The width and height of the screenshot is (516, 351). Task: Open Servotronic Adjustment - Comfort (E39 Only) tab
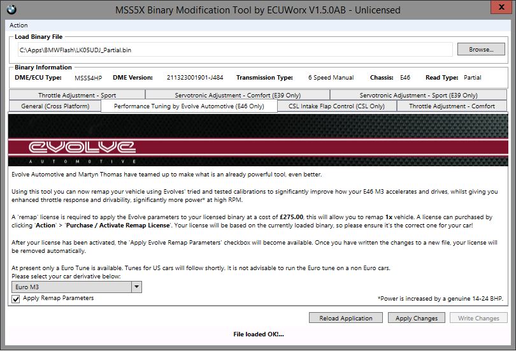pyautogui.click(x=238, y=95)
